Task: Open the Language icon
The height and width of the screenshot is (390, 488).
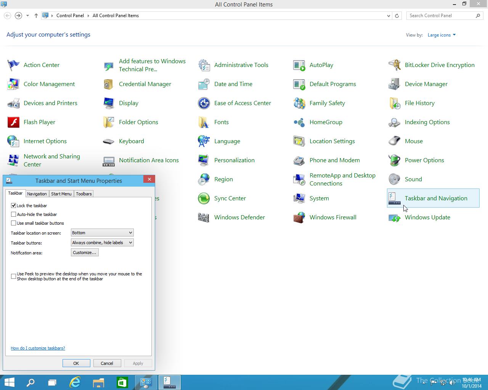Action: (x=204, y=141)
